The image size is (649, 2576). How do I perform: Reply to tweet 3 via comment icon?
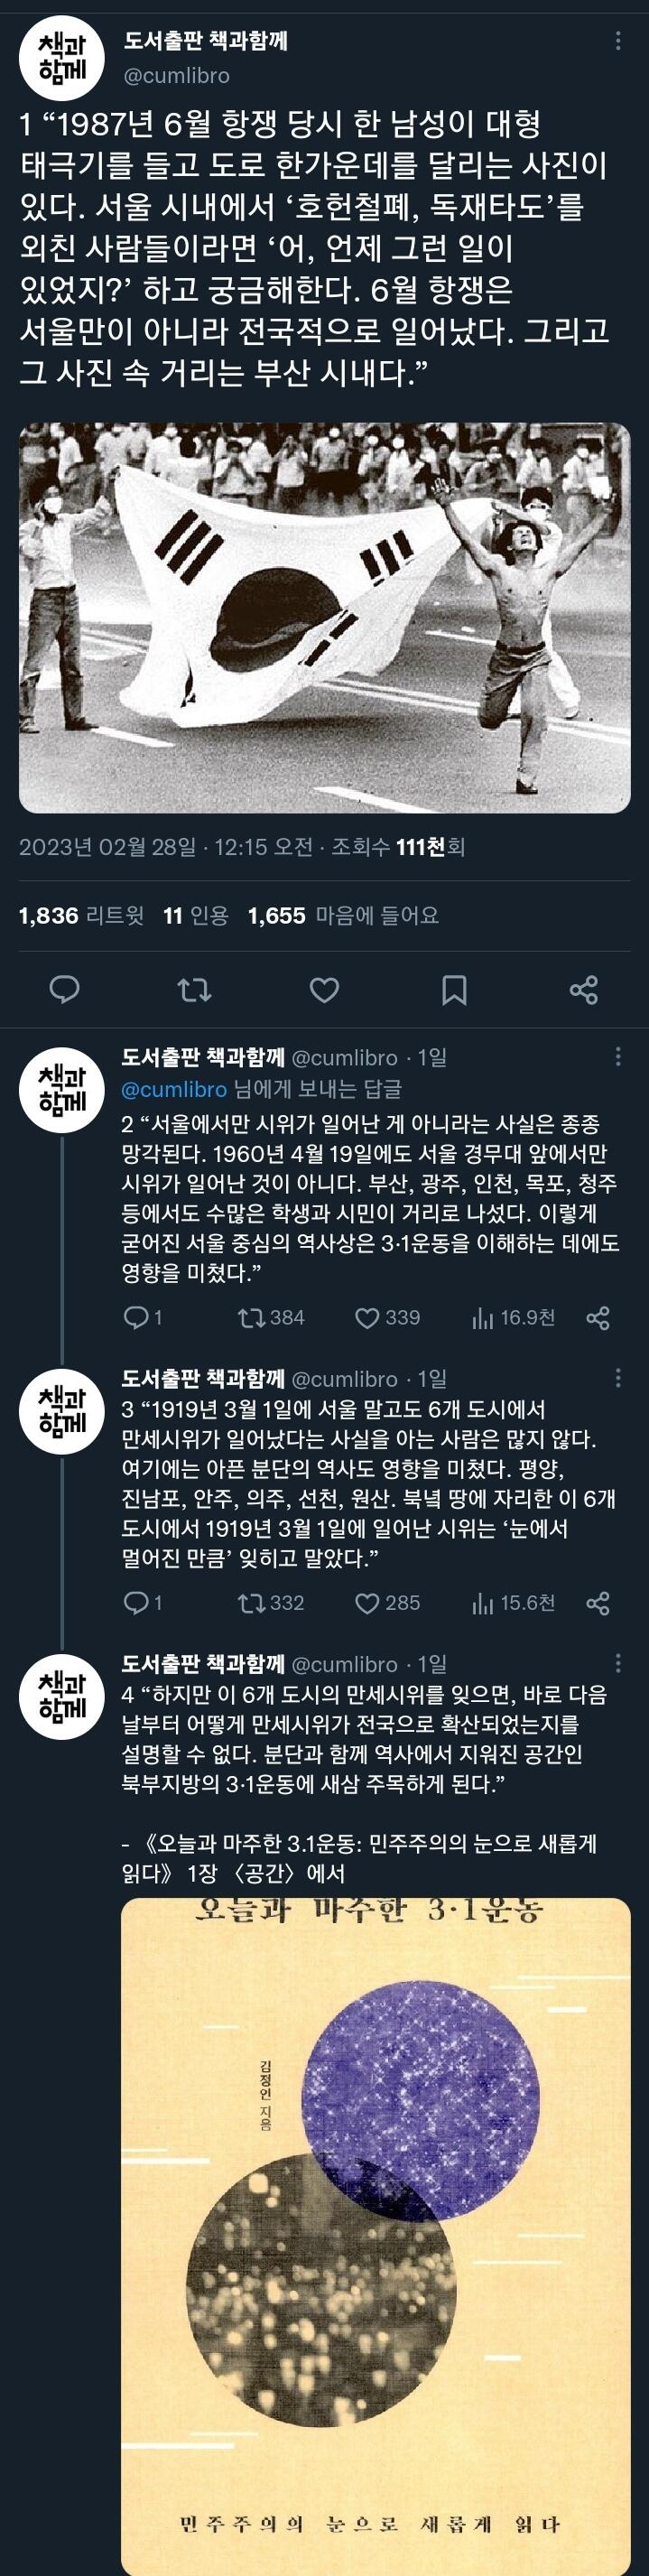[142, 1603]
